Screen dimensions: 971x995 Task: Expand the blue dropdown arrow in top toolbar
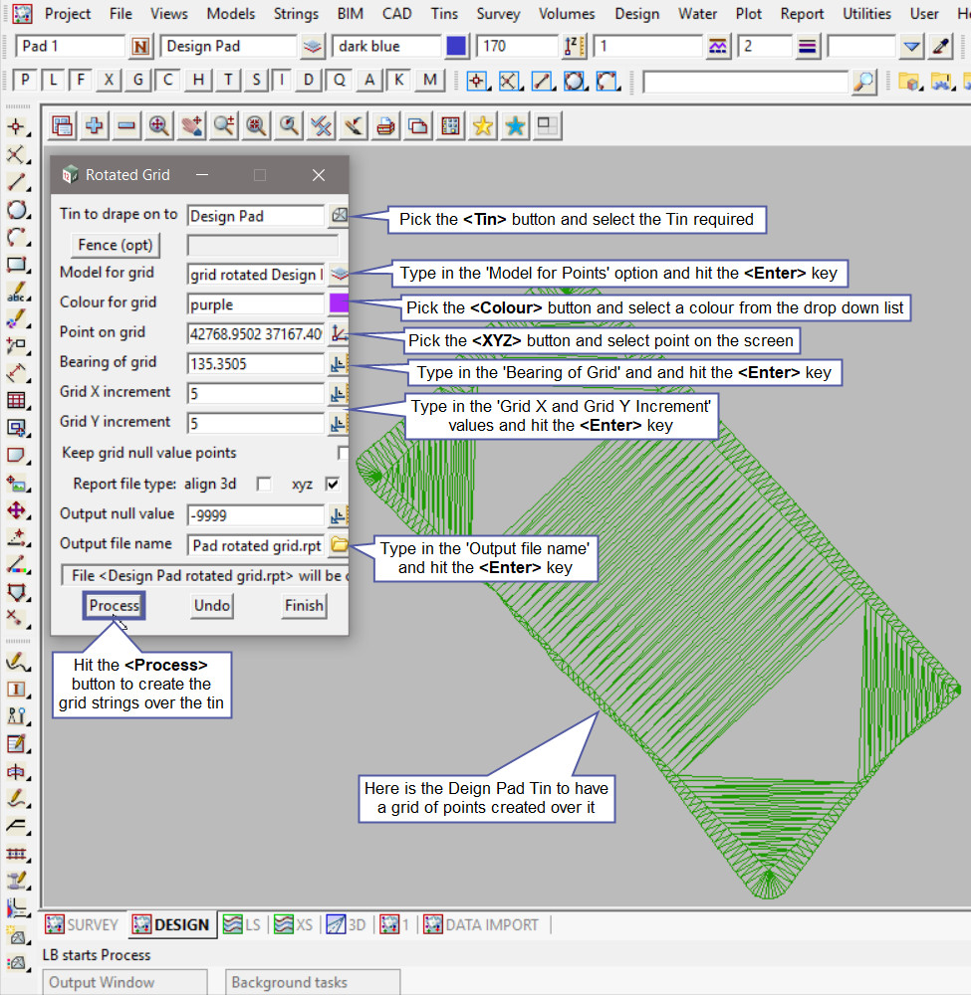(911, 47)
